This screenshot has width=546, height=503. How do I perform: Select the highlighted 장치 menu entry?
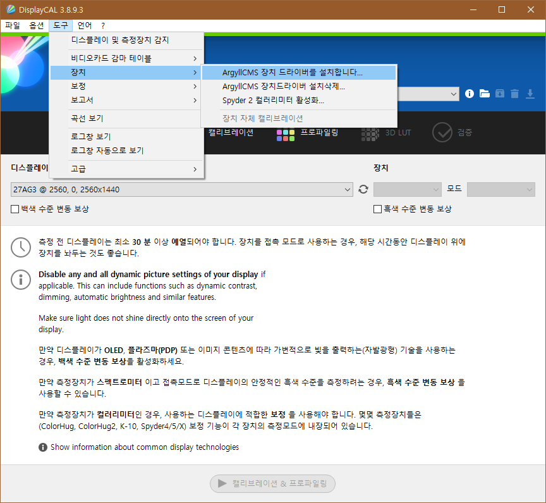tap(125, 72)
